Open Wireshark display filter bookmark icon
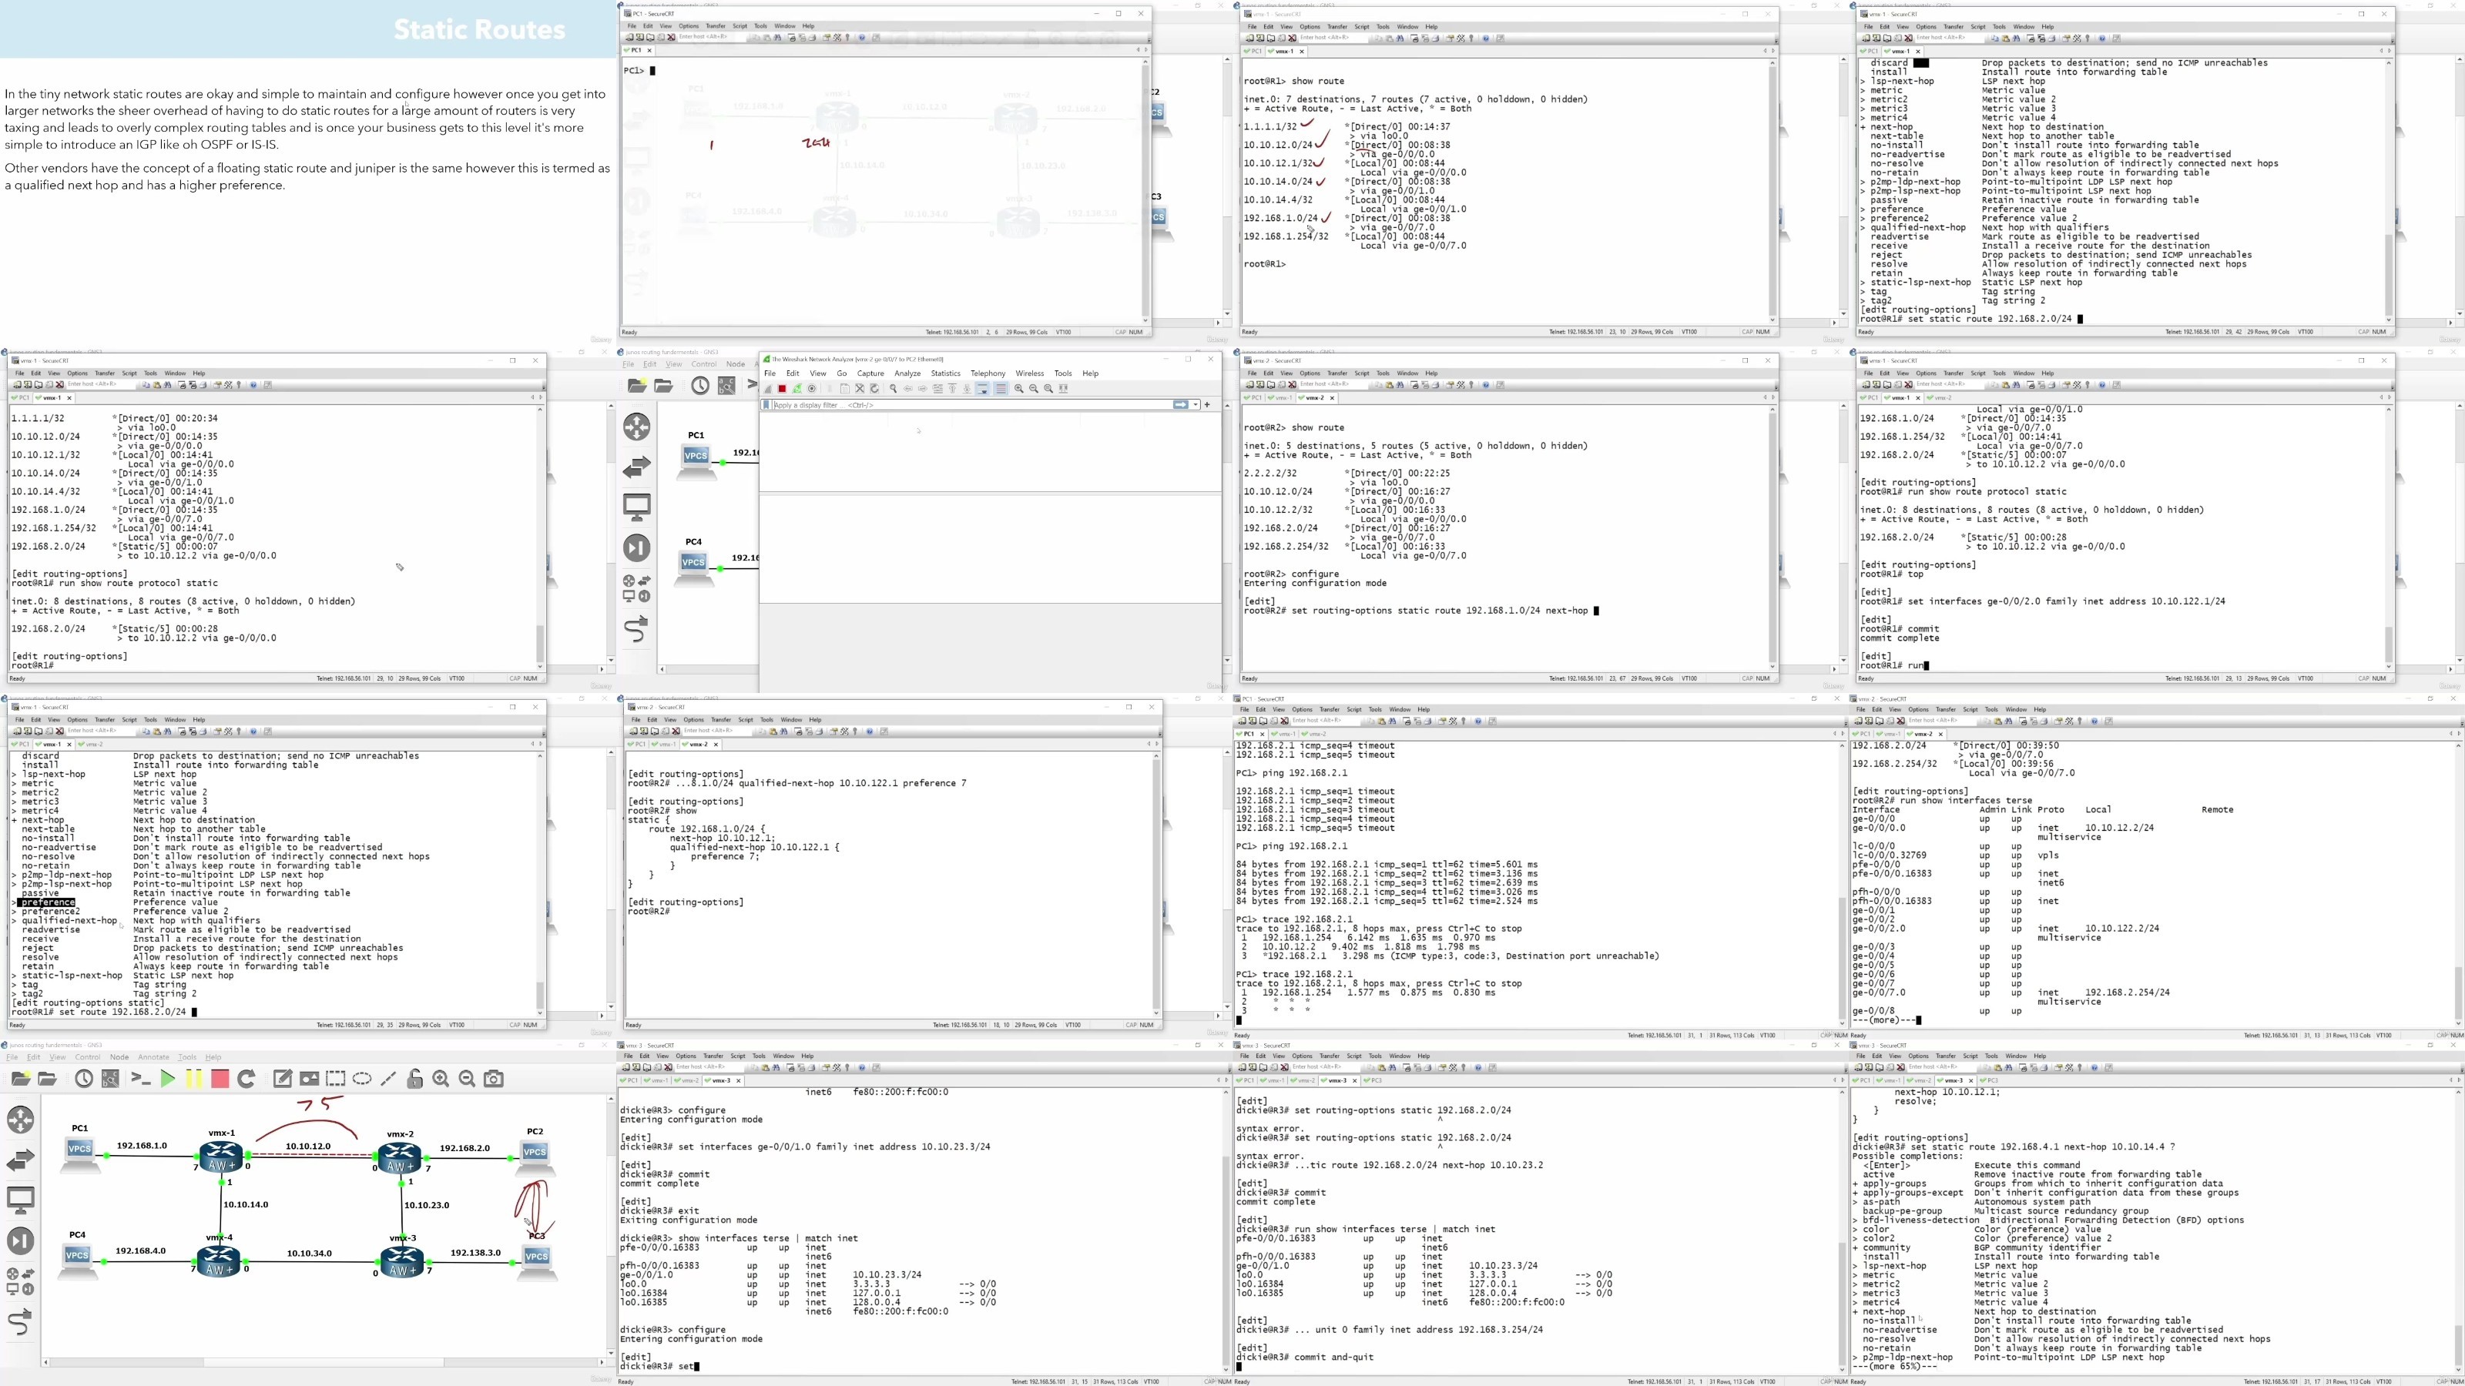This screenshot has width=2465, height=1386. (x=766, y=406)
